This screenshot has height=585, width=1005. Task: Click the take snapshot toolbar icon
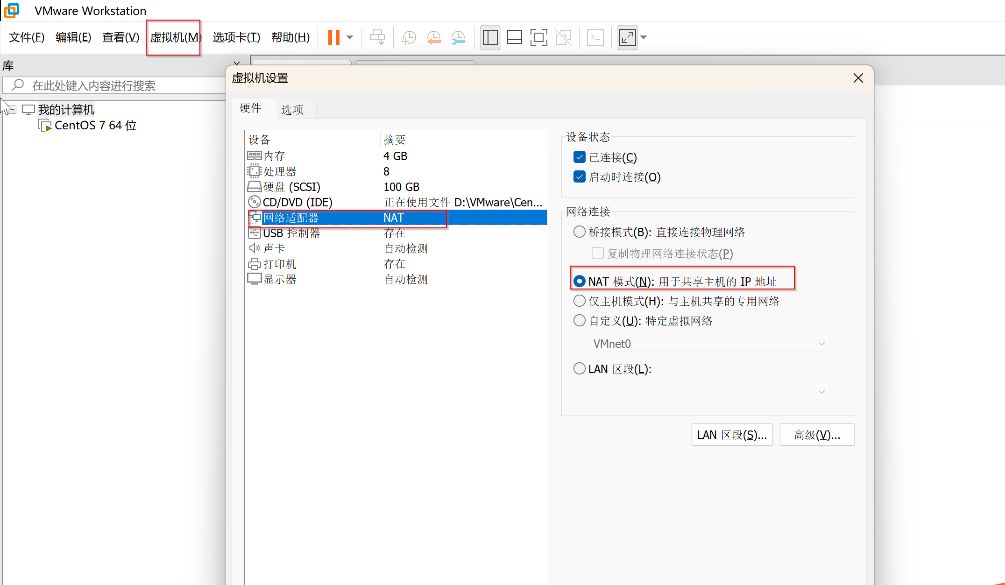click(409, 37)
